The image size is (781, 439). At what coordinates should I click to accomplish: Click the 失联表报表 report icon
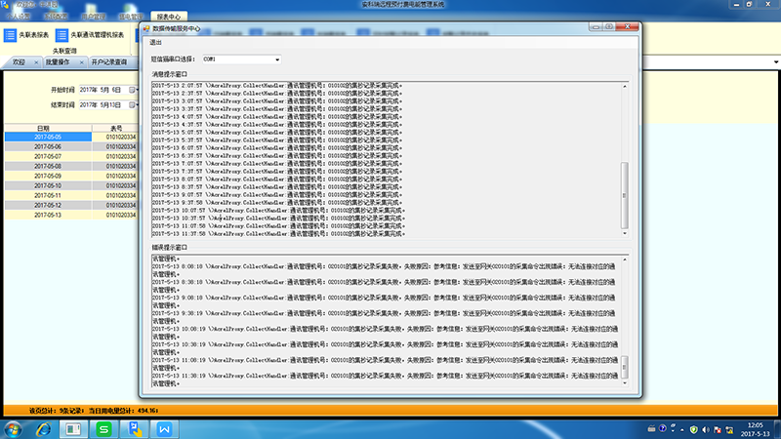point(10,35)
